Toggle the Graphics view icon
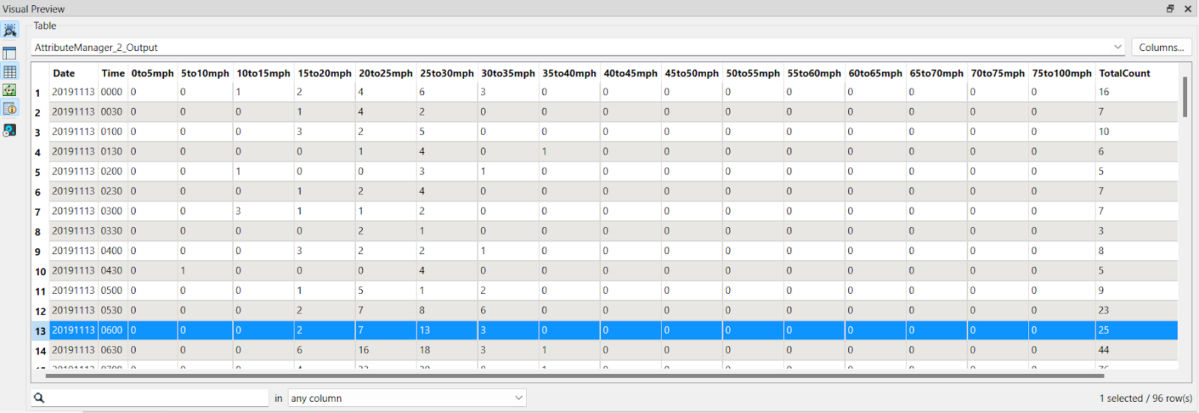Viewport: 1199px width, 413px height. tap(10, 90)
